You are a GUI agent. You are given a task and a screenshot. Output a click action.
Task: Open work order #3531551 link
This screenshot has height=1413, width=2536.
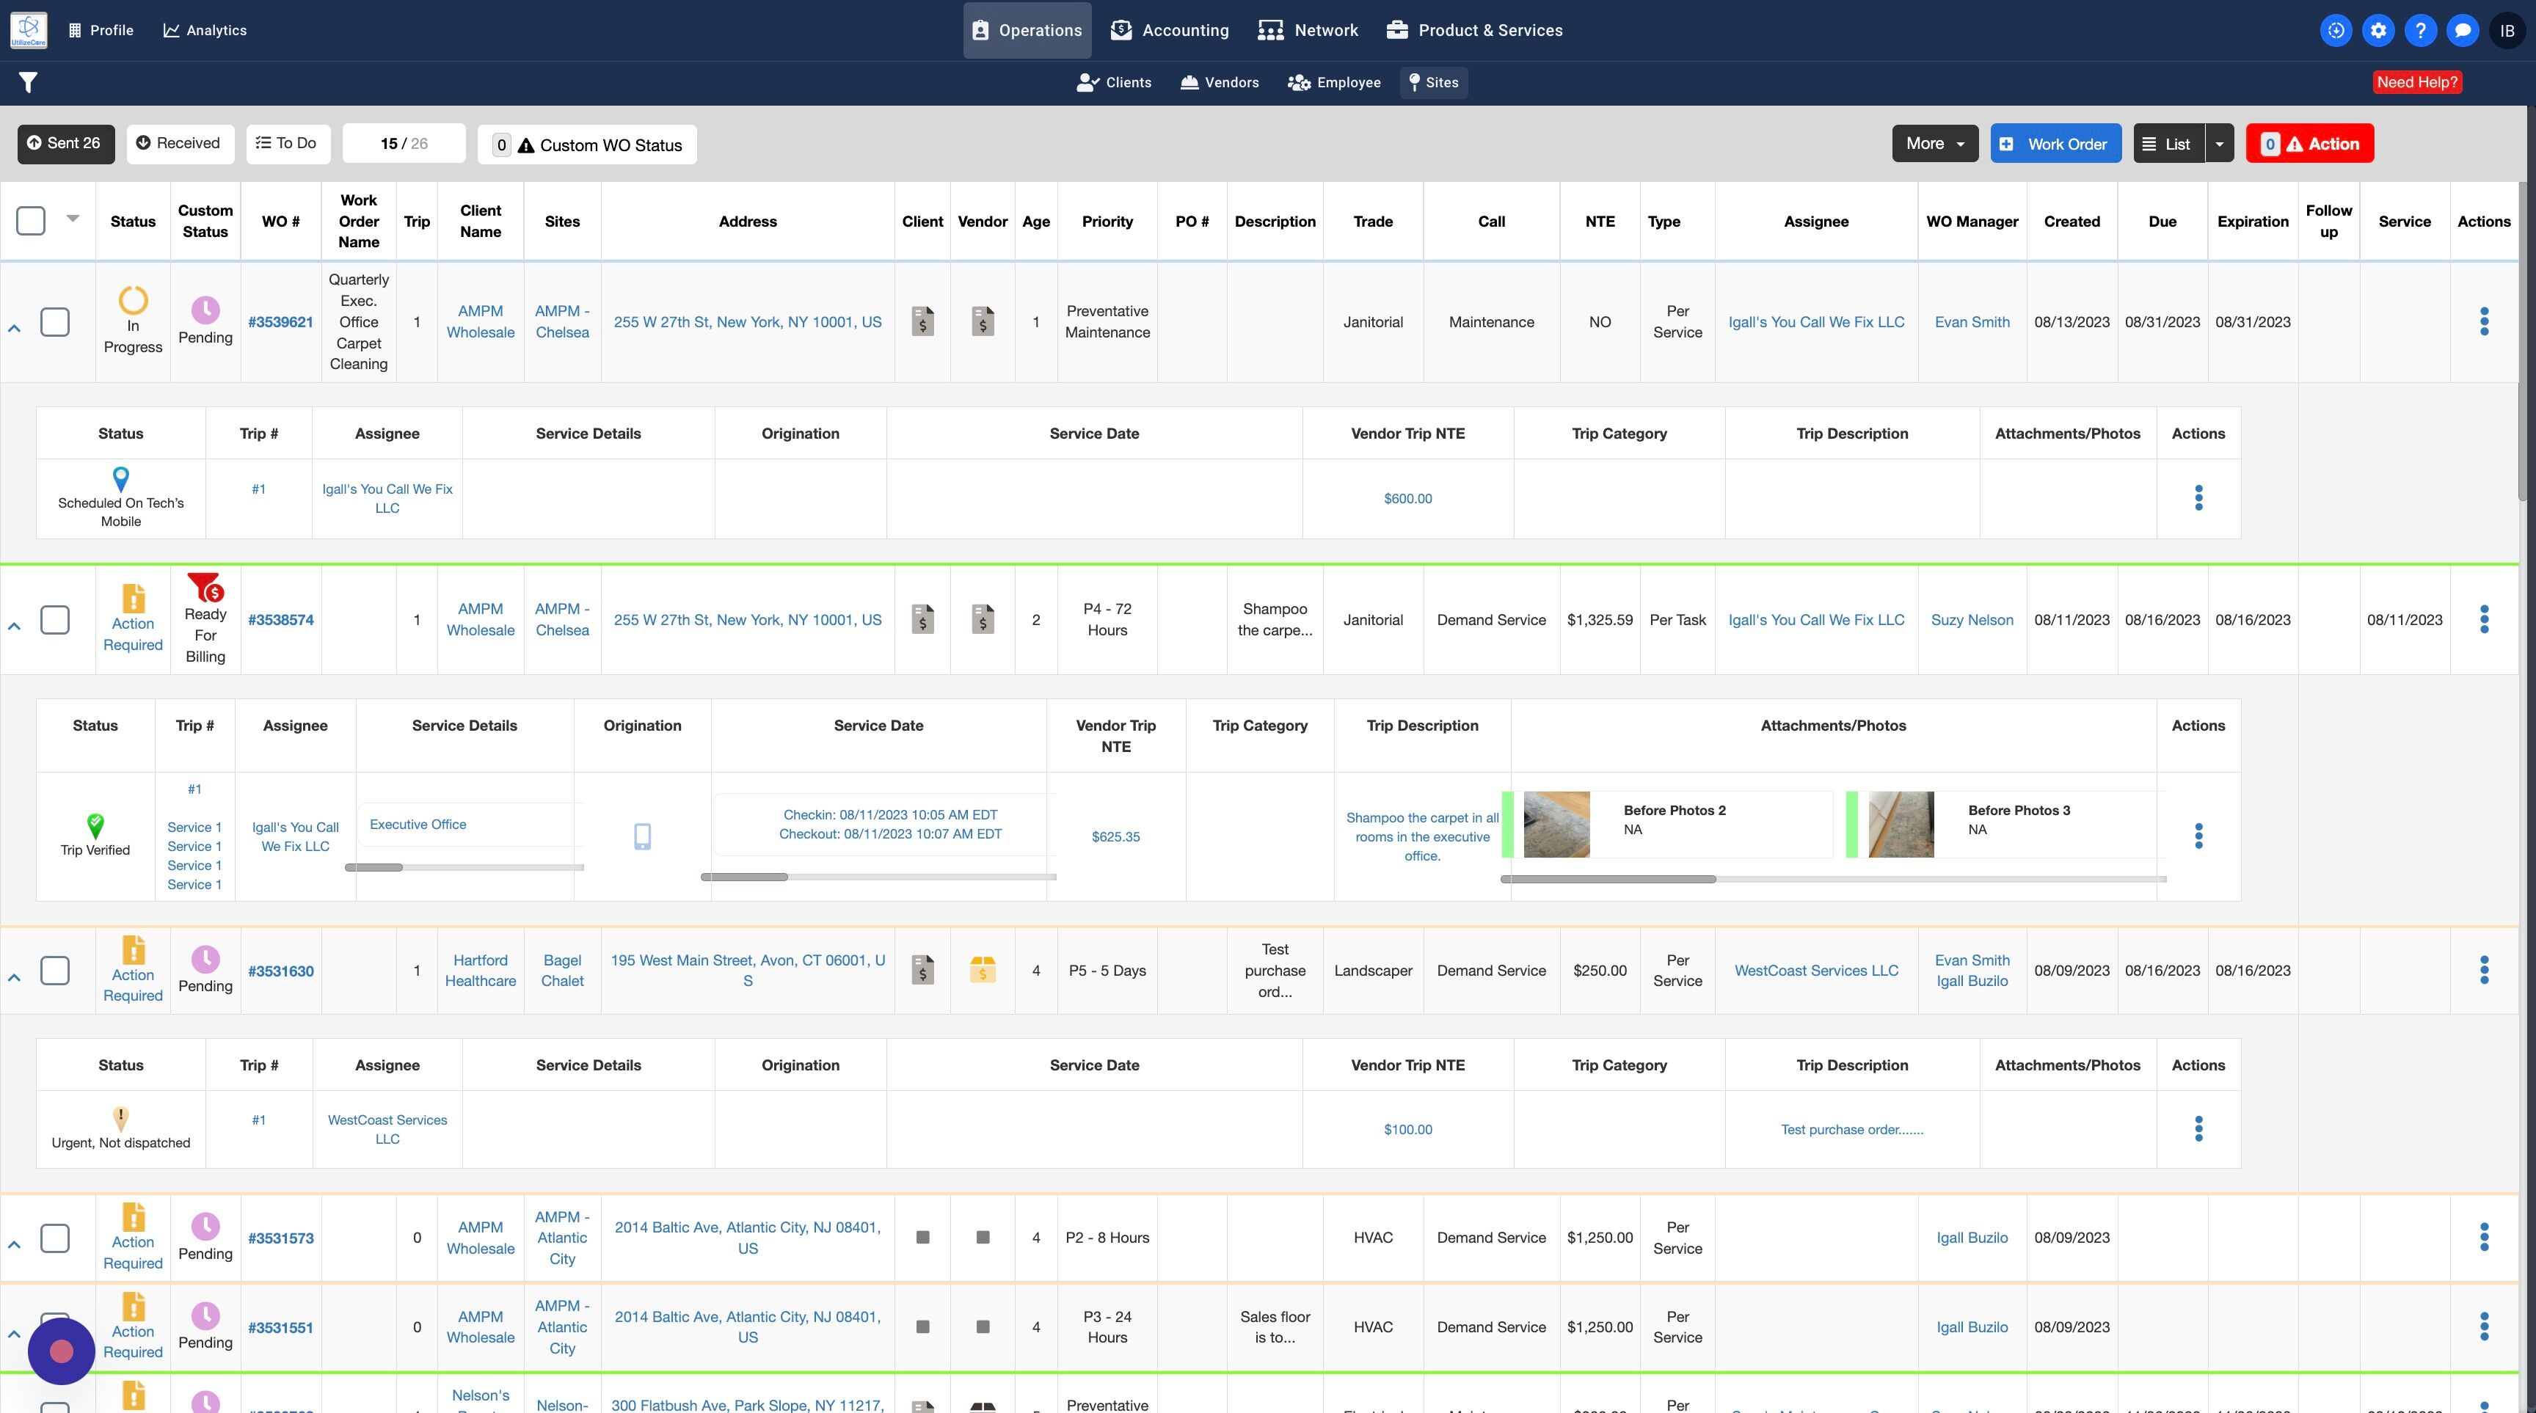[x=280, y=1327]
